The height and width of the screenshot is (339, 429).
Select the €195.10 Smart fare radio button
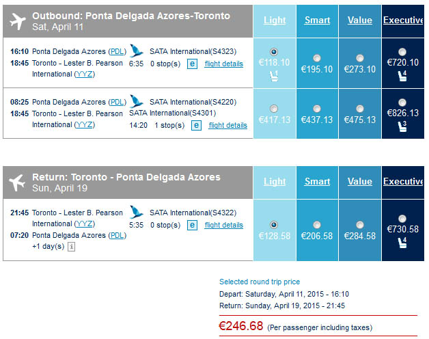point(317,58)
